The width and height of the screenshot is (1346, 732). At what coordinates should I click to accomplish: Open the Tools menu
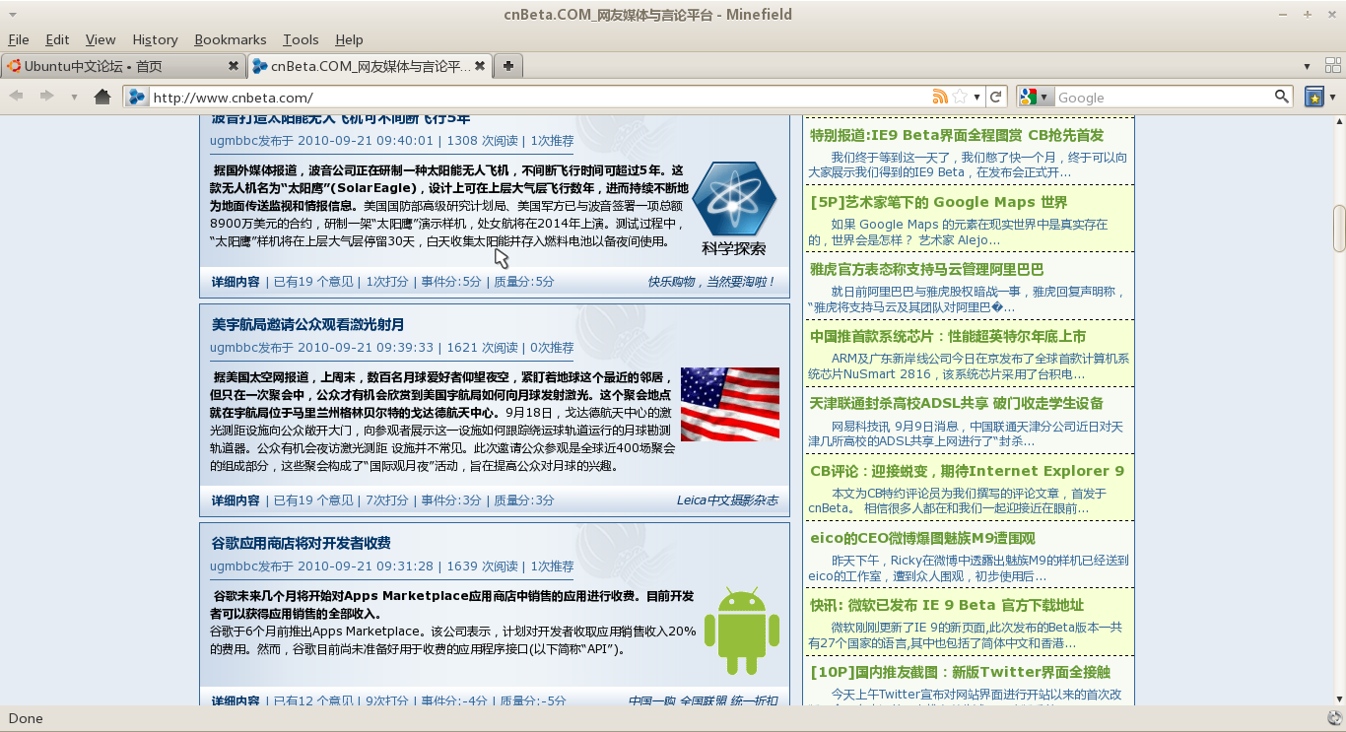(301, 39)
